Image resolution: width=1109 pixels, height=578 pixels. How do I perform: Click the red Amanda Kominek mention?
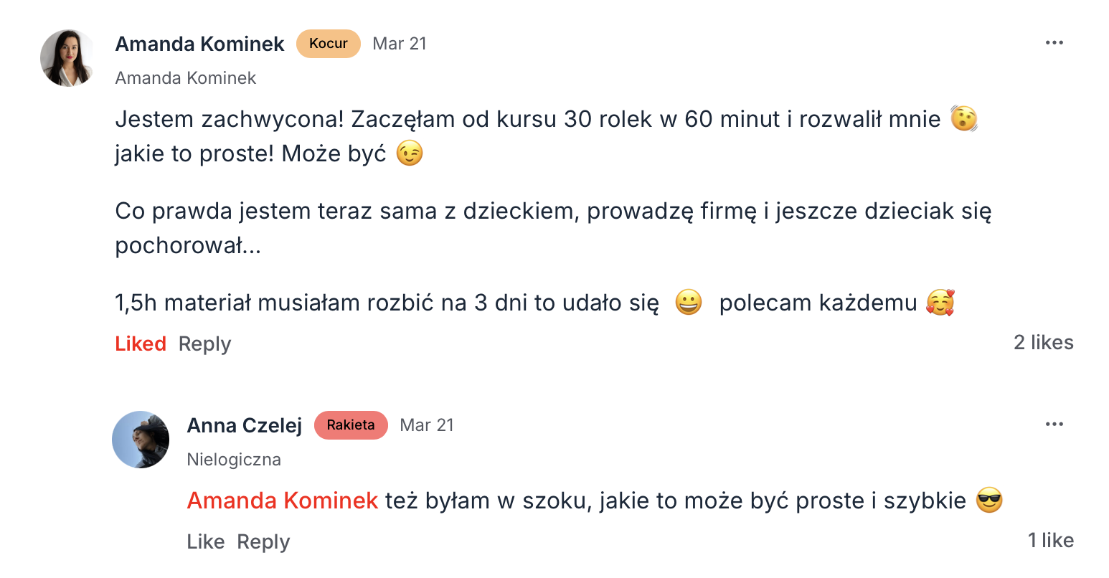[283, 501]
